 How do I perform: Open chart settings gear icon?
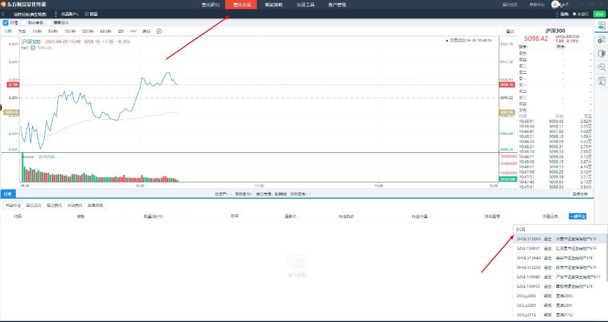pos(159,31)
